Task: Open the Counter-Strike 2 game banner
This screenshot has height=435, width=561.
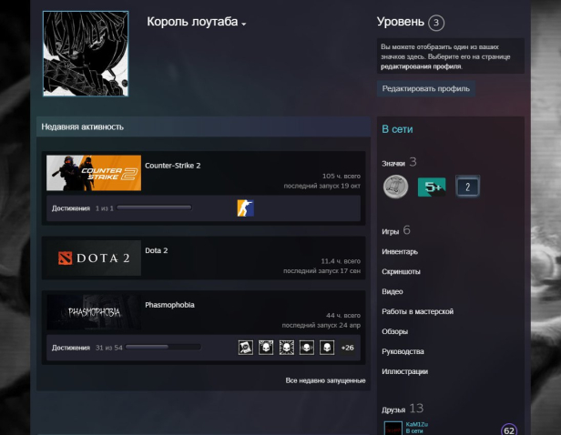Action: point(94,173)
